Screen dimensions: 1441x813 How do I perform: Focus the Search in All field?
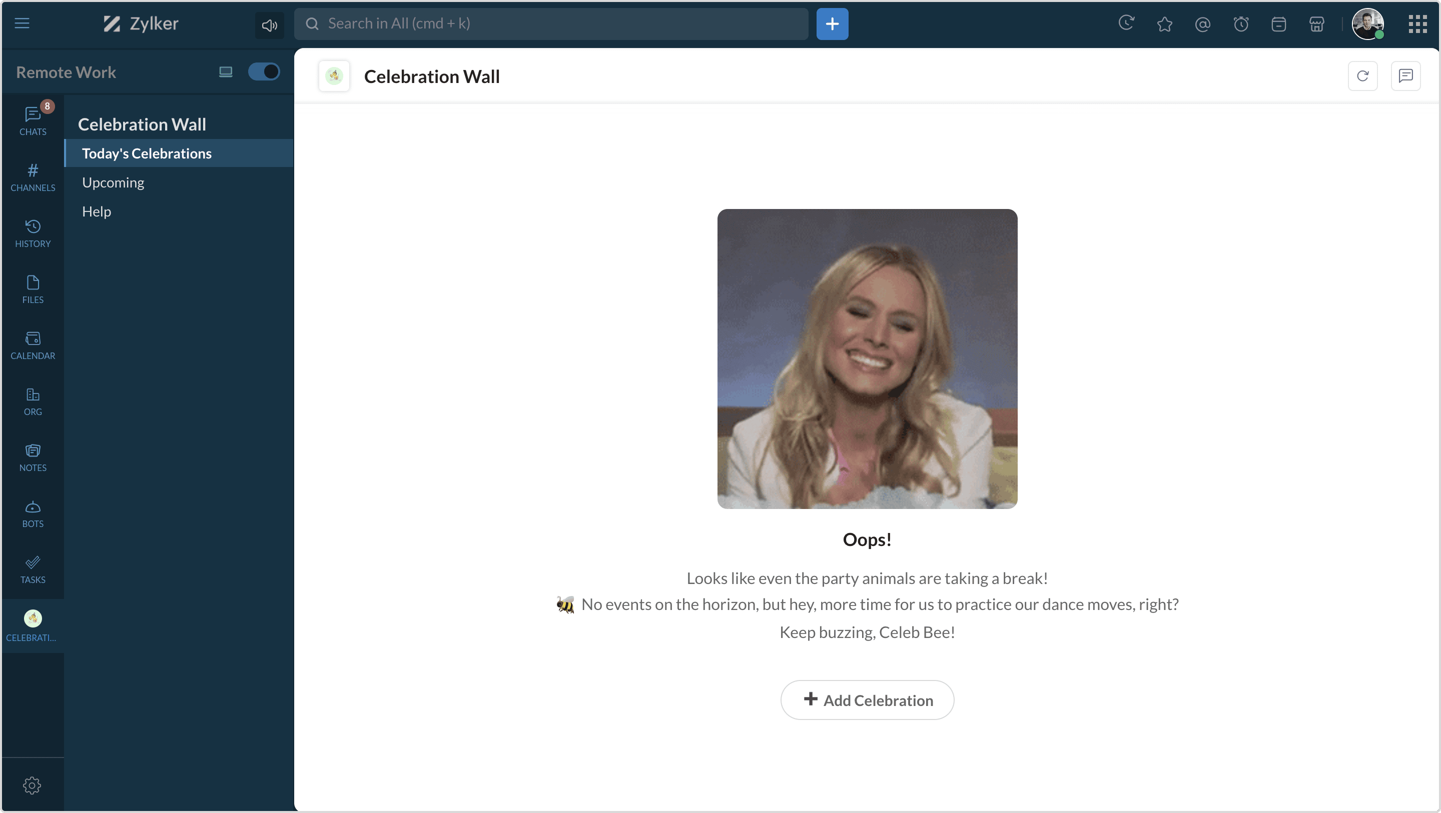(551, 23)
